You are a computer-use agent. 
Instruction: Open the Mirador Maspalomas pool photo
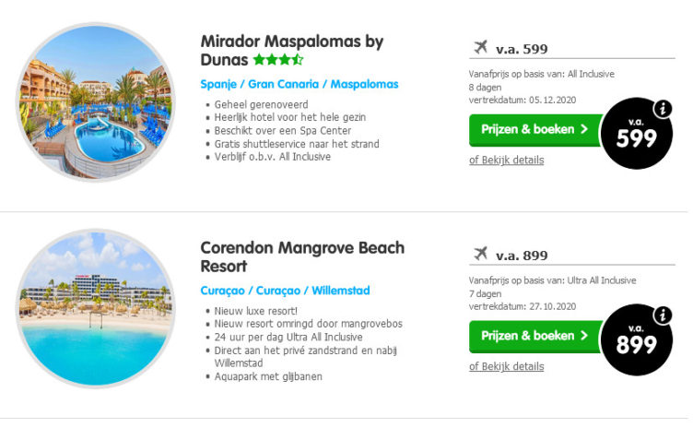coord(96,101)
